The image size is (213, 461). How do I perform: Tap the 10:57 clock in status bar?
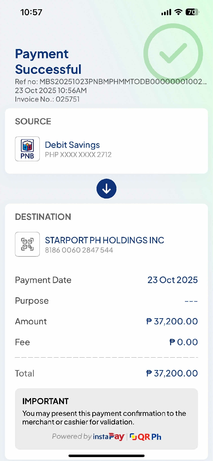[x=31, y=12]
